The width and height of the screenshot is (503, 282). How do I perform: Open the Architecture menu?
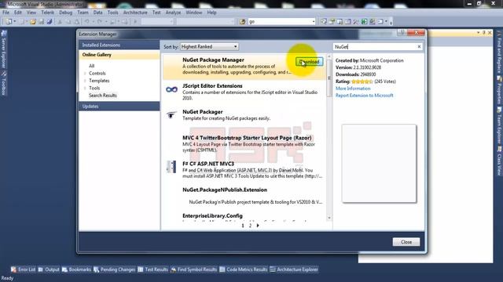pos(135,13)
